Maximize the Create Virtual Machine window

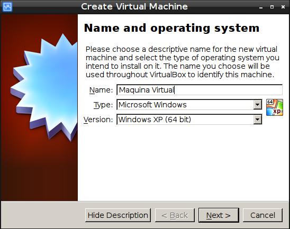click(272, 7)
